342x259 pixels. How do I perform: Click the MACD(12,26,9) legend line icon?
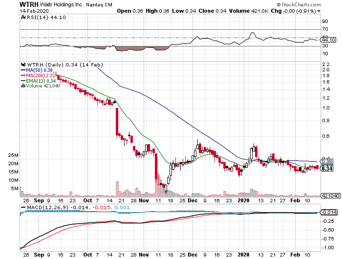point(22,207)
